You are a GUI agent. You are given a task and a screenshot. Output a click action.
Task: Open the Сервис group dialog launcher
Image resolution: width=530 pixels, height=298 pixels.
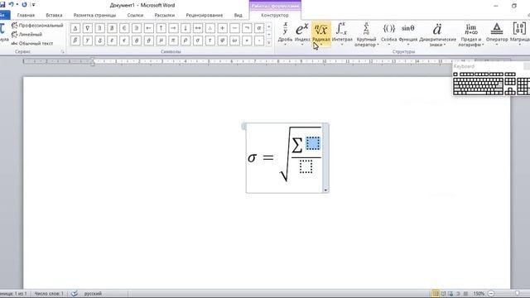pyautogui.click(x=63, y=52)
